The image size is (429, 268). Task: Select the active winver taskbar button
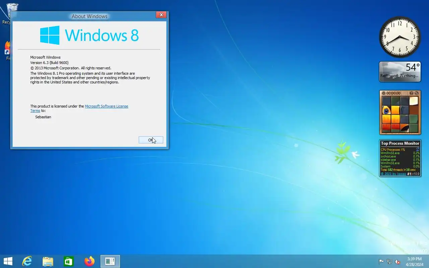pos(110,261)
